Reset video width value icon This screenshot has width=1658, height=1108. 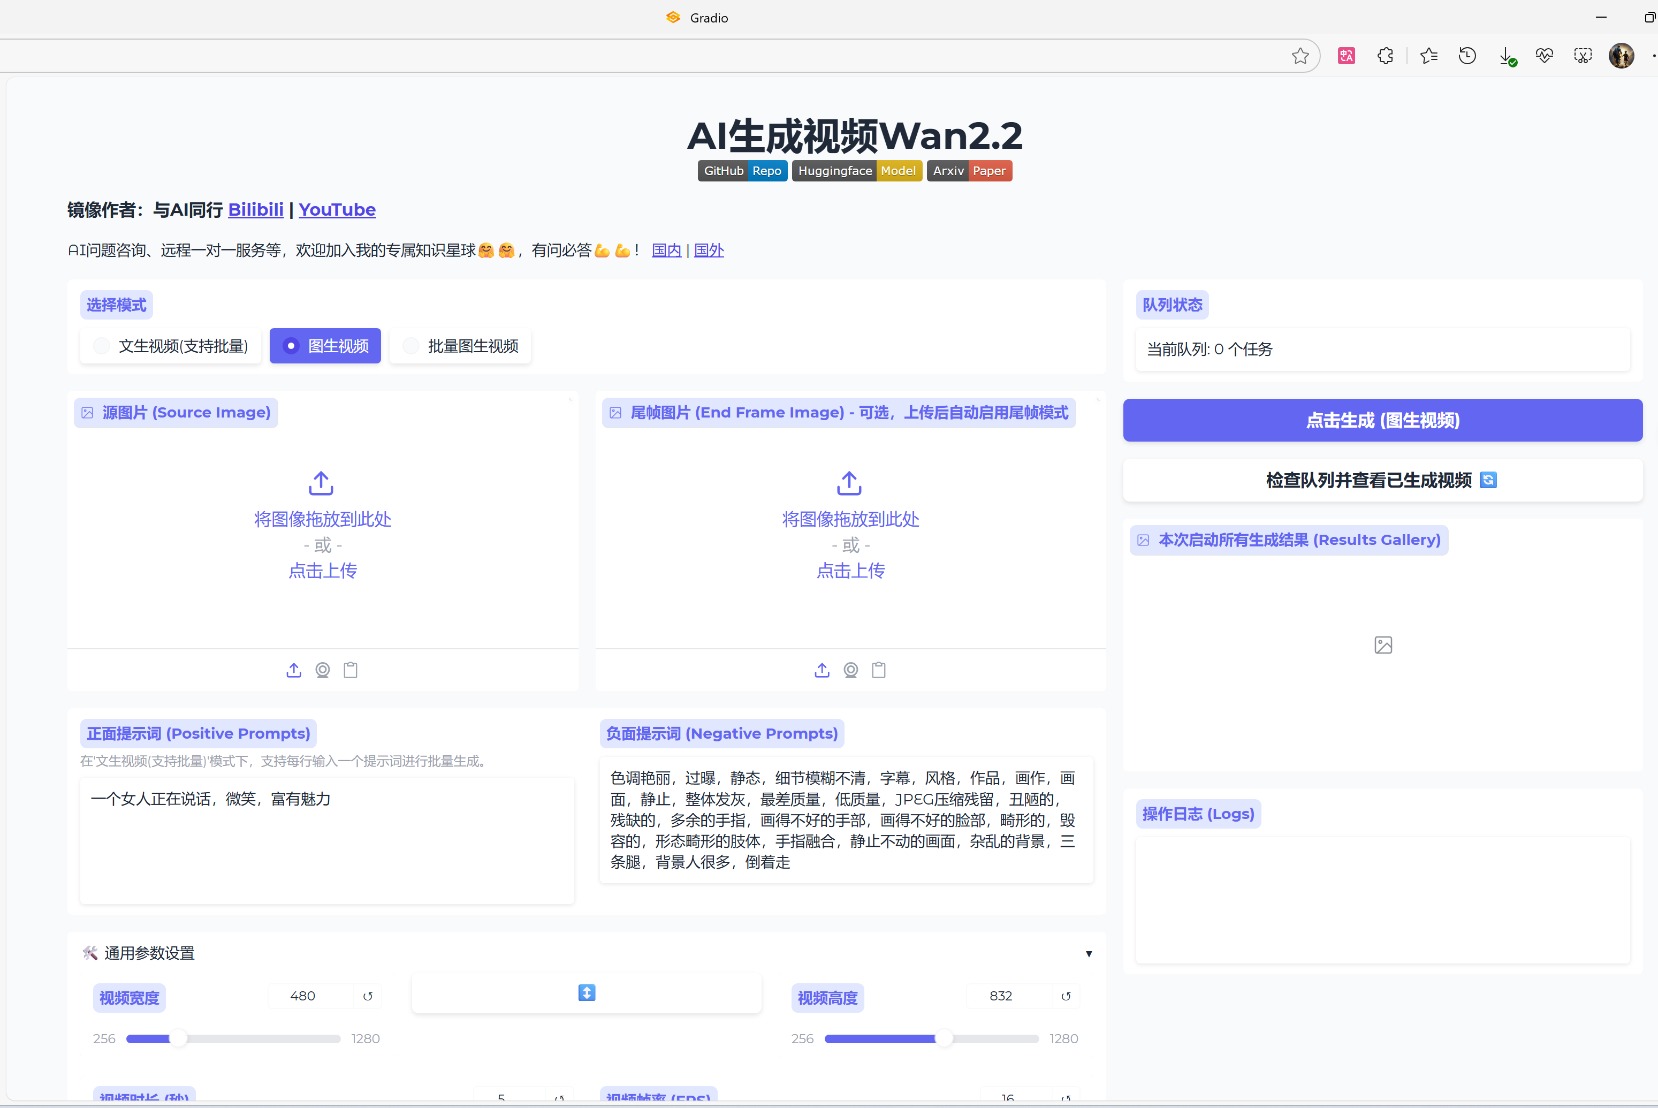tap(367, 996)
